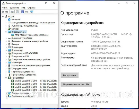Click Переименовать этот ПК button
Screen dimensions: 139x109
coord(76,84)
